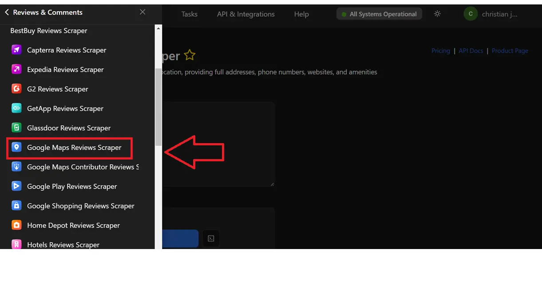Image resolution: width=542 pixels, height=296 pixels.
Task: Favorite the scraper with the star icon
Action: tap(190, 56)
